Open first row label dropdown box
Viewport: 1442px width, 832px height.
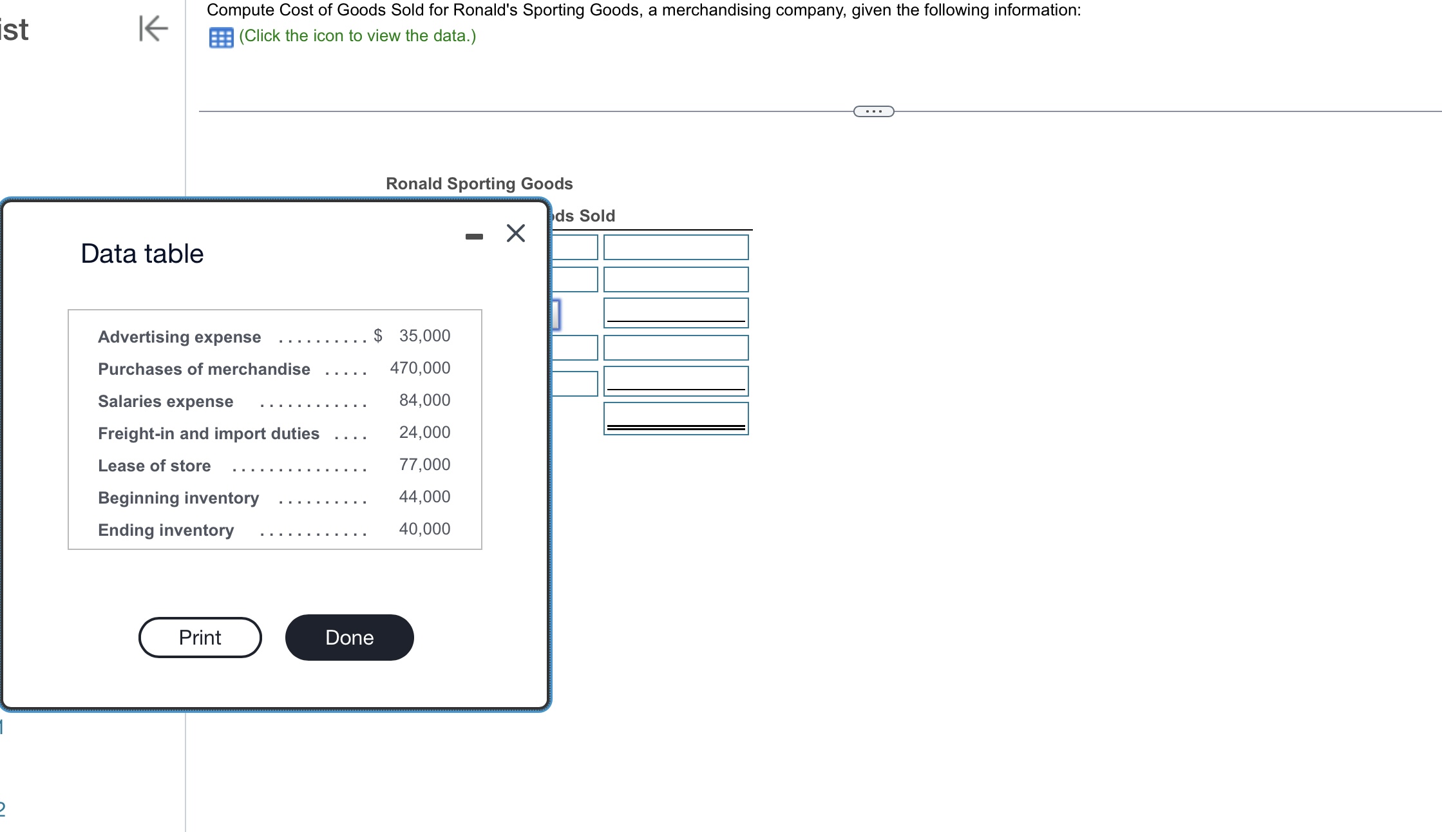[x=574, y=247]
